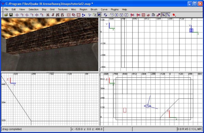Open the Bsp menu

(44, 9)
